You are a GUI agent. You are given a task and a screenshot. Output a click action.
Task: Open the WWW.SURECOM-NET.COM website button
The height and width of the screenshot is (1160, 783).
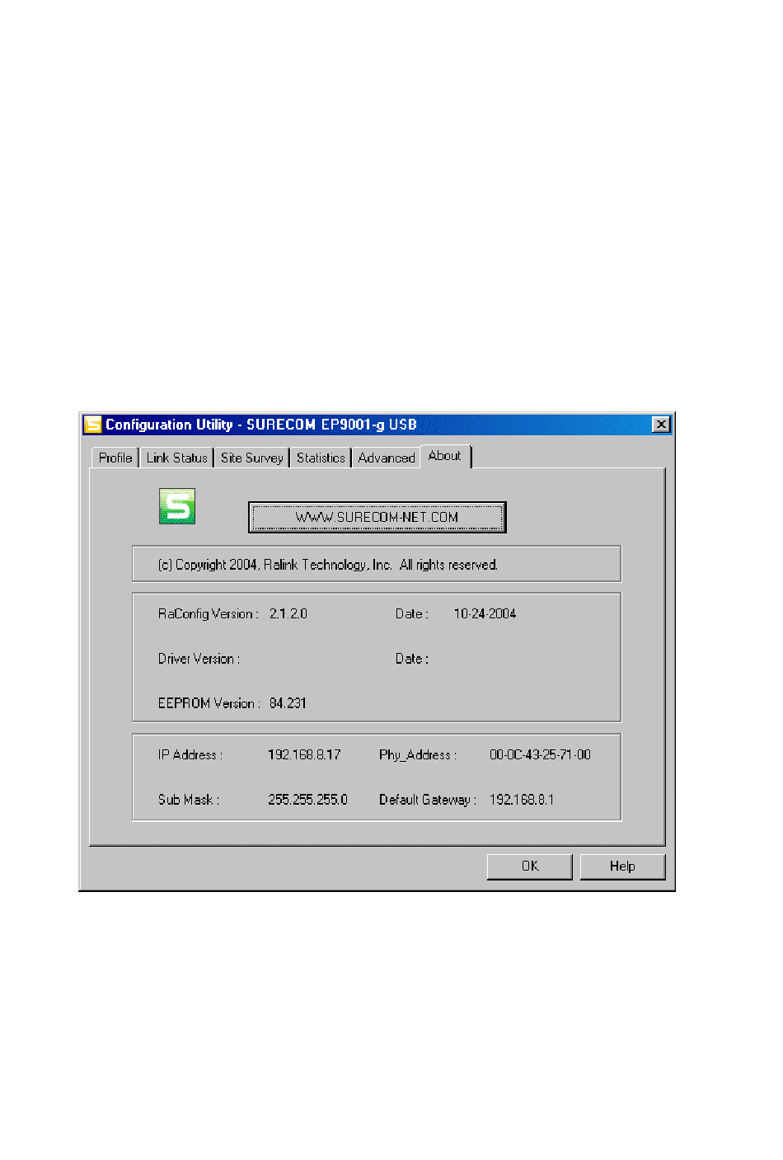(377, 517)
